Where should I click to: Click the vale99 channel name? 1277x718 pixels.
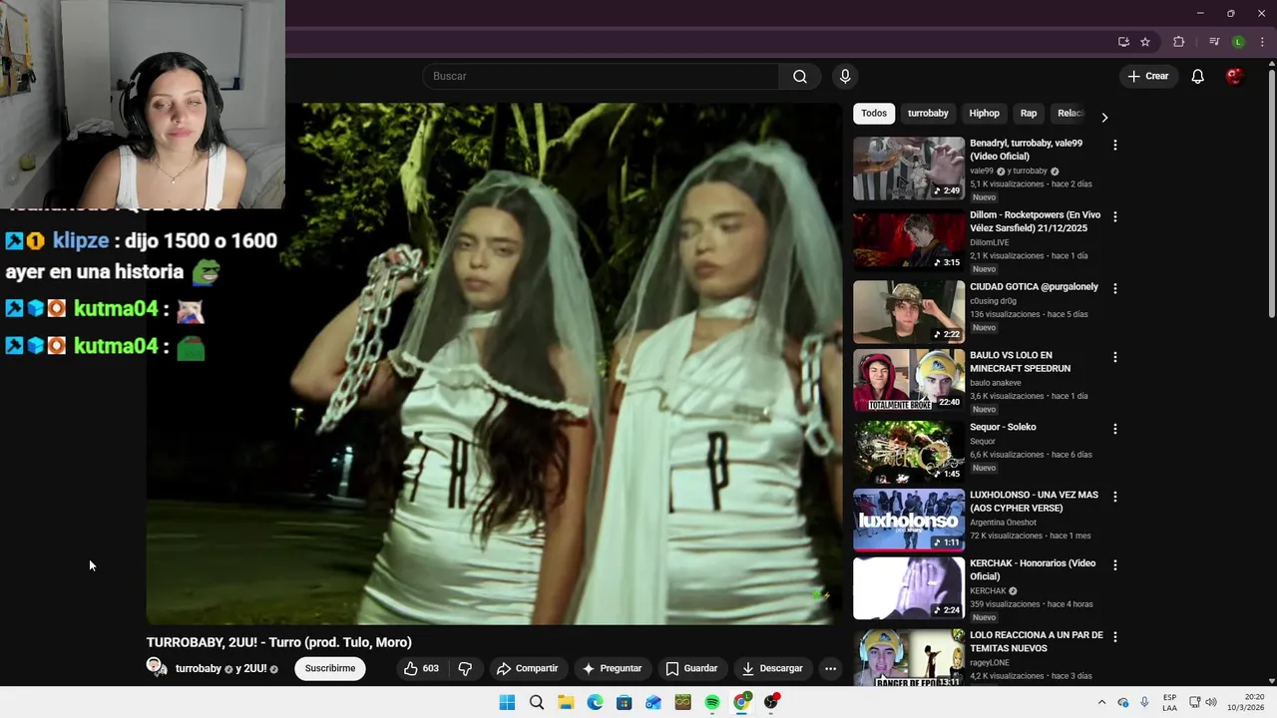coord(982,172)
